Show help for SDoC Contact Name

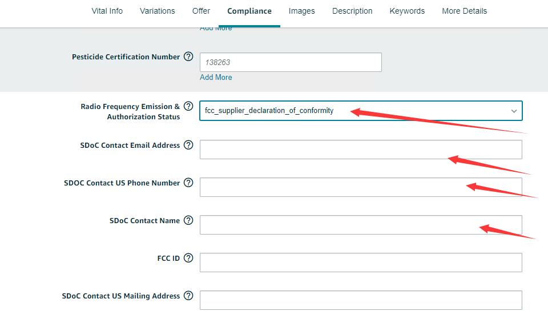[188, 220]
